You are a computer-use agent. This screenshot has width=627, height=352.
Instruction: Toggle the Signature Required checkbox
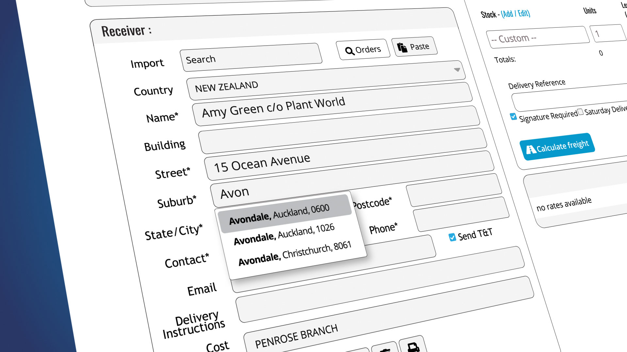click(x=513, y=117)
